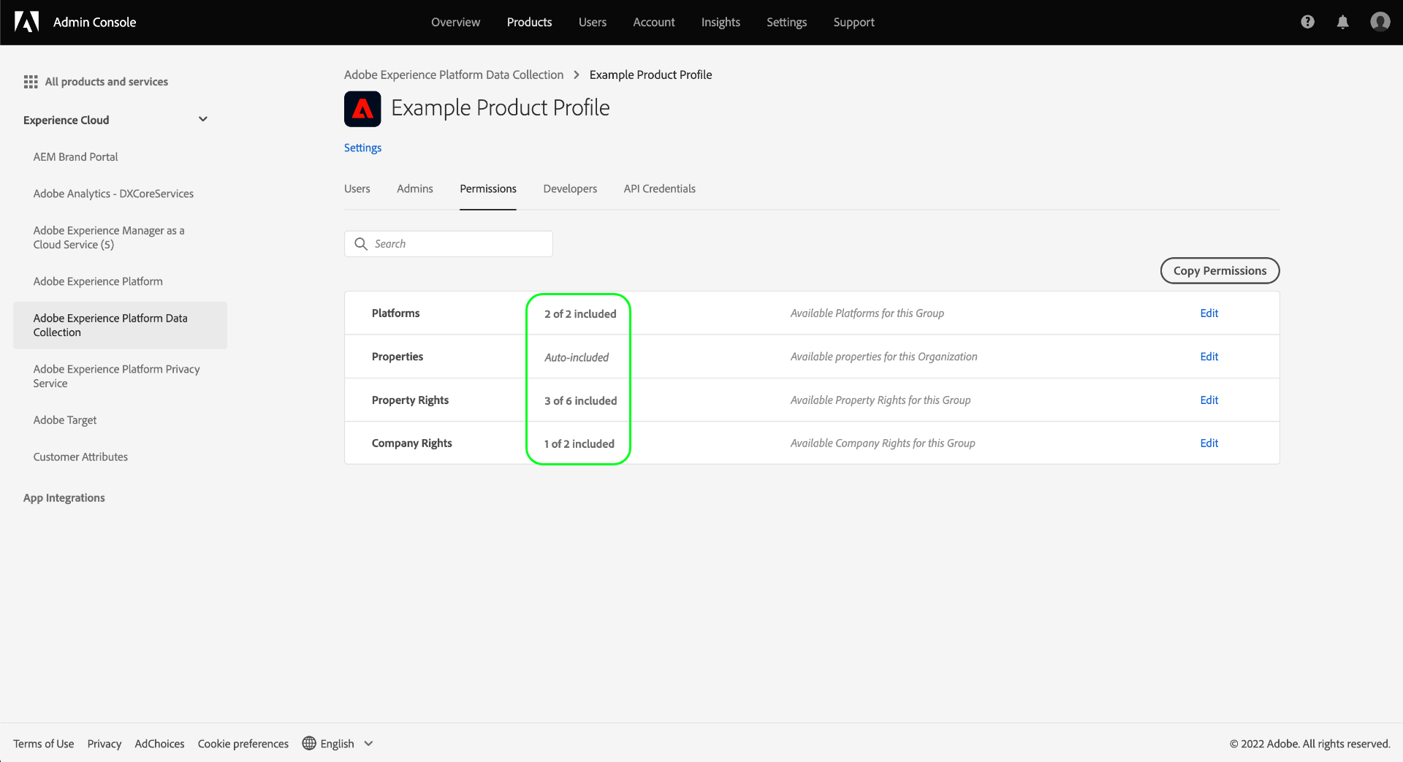
Task: Click the Company Rights row label
Action: 411,443
